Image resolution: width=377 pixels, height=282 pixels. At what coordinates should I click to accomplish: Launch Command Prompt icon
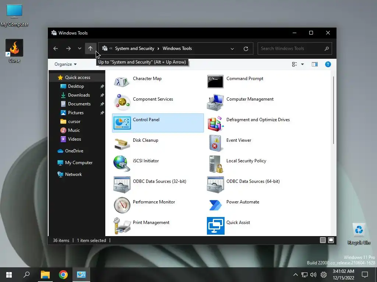click(215, 82)
